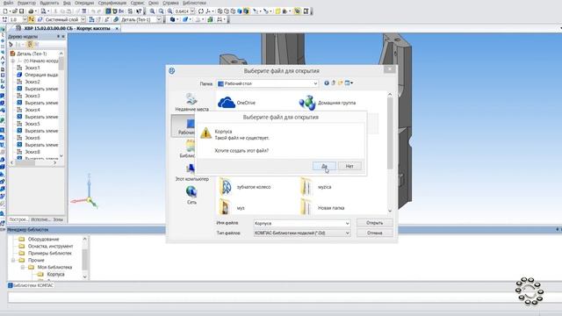Click the up-one-level icon in file dialog

click(334, 83)
